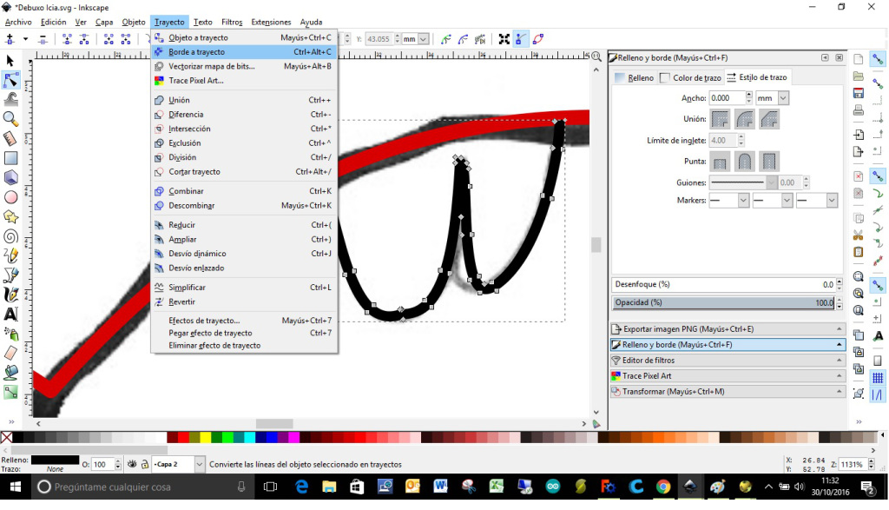Expand 'Exportar imagen PNG' panel
889x510 pixels.
tap(728, 329)
